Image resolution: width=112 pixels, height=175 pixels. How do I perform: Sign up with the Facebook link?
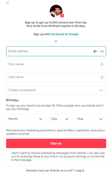tap(57, 34)
